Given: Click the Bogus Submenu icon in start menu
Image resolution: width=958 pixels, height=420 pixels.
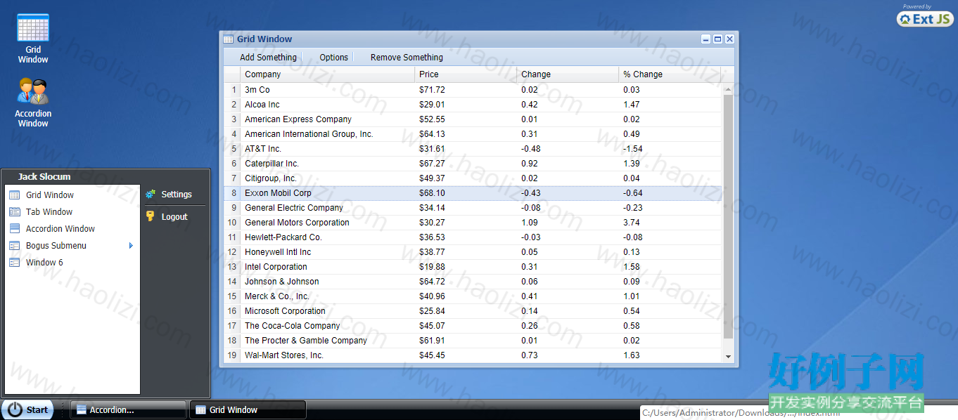Looking at the screenshot, I should (x=14, y=246).
